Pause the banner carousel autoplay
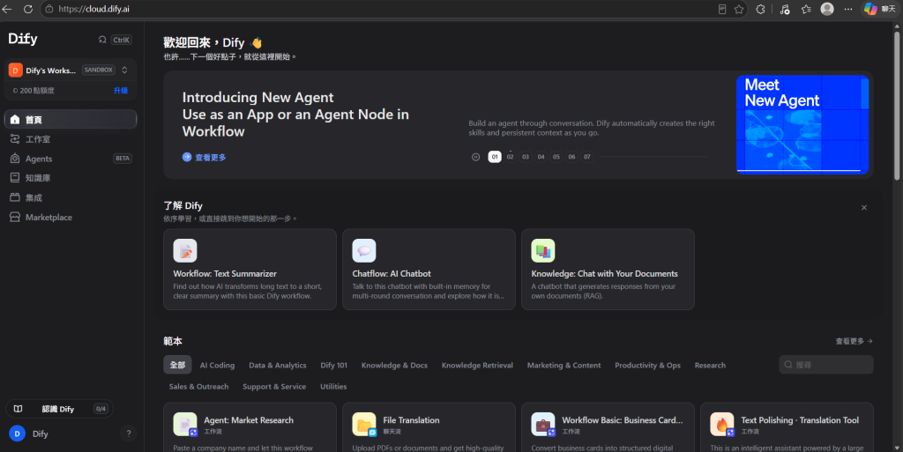This screenshot has width=903, height=452. [x=475, y=157]
